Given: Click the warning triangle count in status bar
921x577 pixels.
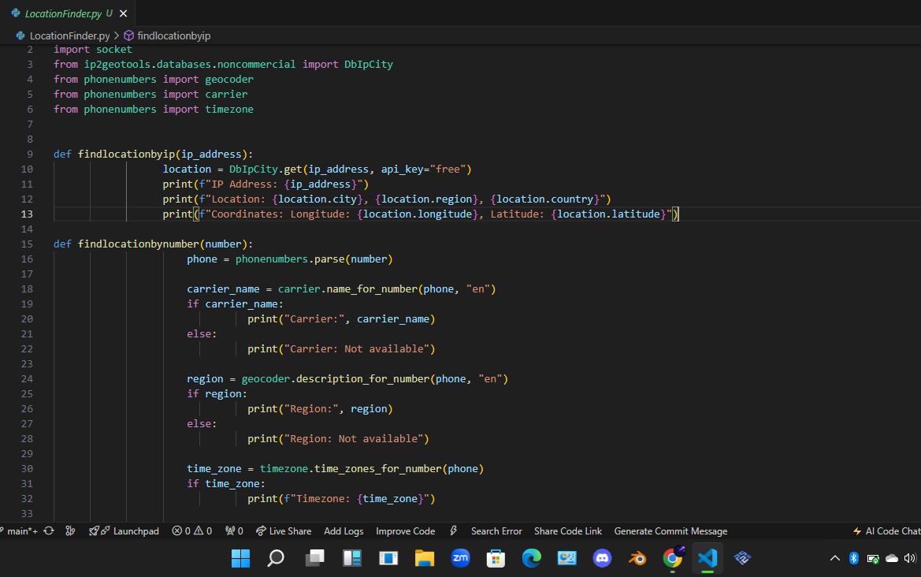Looking at the screenshot, I should click(202, 531).
